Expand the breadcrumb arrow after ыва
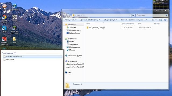Screen dimensions: 172x96 click(82, 15)
